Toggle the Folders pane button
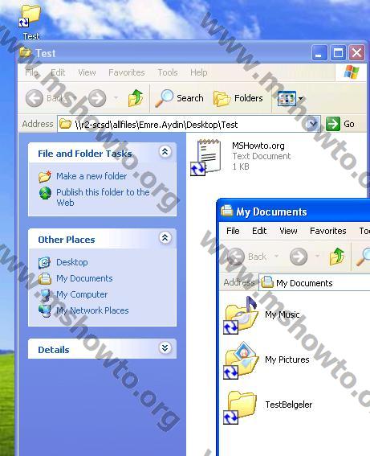Viewport: 370px width, 456px height. point(238,98)
